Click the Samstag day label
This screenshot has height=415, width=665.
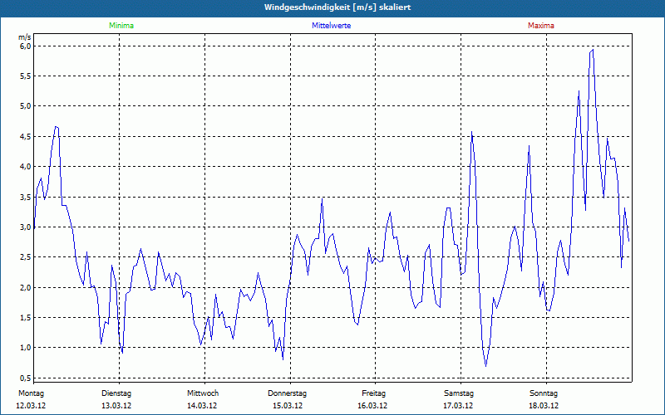coord(459,393)
